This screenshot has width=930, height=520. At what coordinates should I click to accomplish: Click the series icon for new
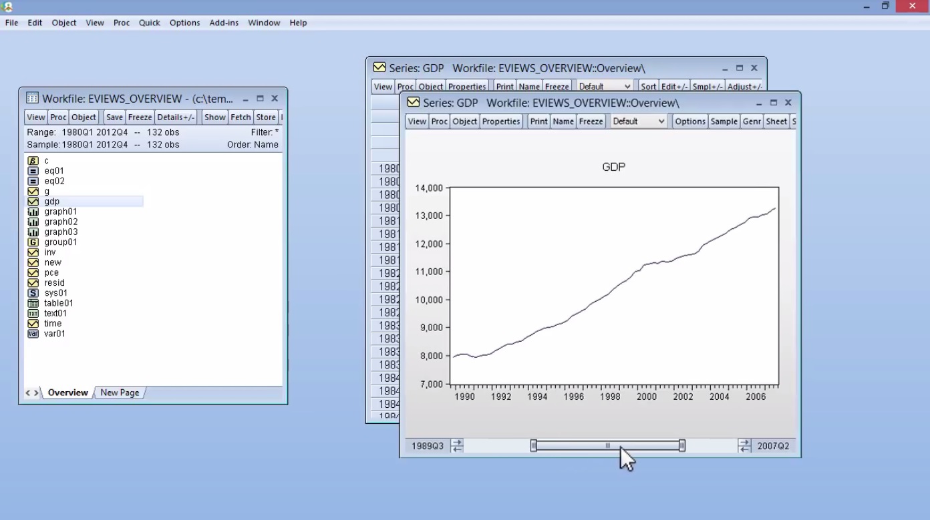[33, 262]
